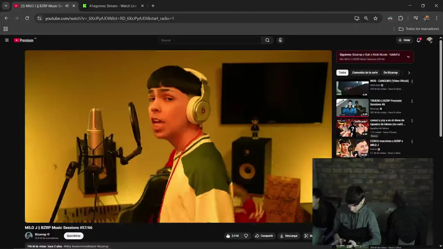Select the Todos filter chip

[x=342, y=73]
